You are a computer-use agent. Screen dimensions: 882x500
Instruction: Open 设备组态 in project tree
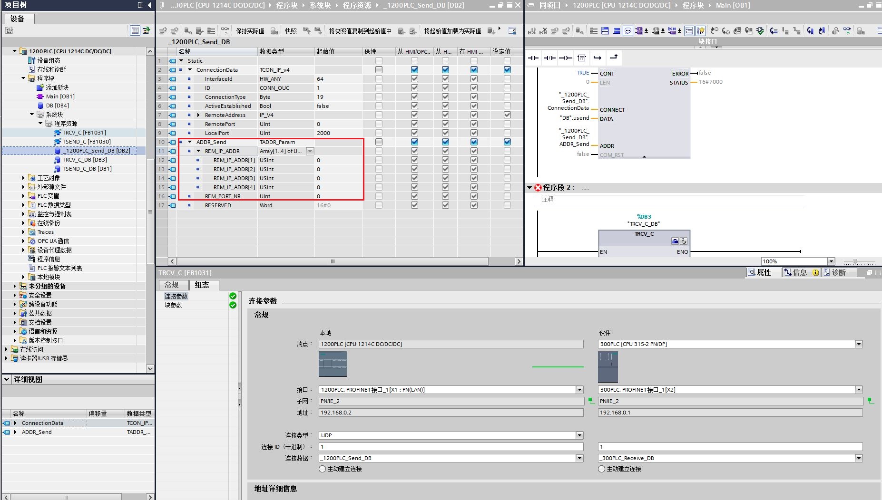click(x=49, y=60)
